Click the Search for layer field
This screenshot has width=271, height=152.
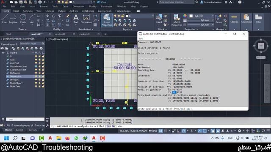(32, 43)
